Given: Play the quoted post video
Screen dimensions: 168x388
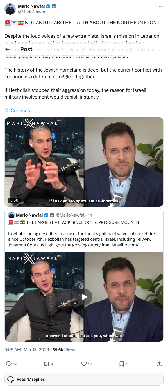Looking at the screenshot, I should tap(85, 297).
